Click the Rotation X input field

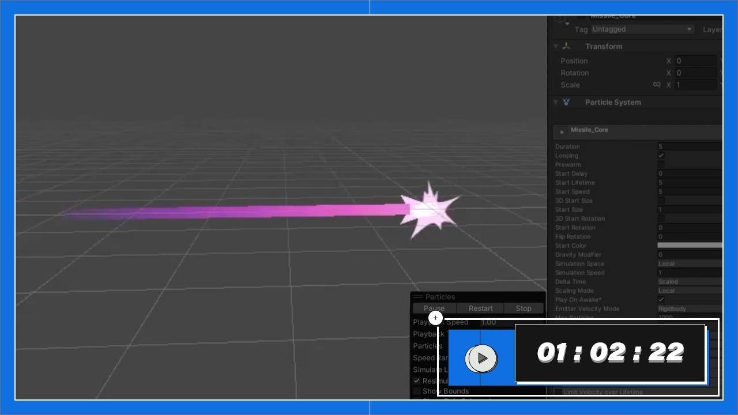[695, 73]
